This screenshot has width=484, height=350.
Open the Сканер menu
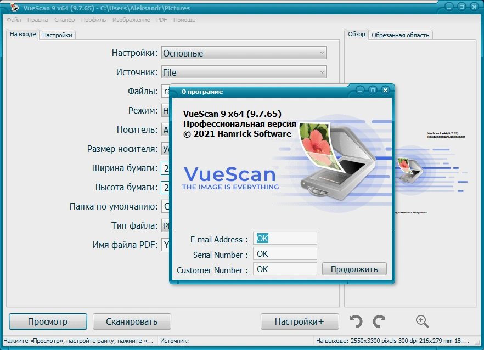(x=65, y=20)
